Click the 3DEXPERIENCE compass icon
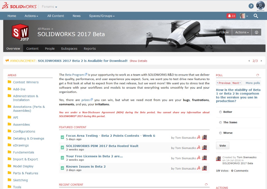The image size is (267, 189). coord(260,6)
